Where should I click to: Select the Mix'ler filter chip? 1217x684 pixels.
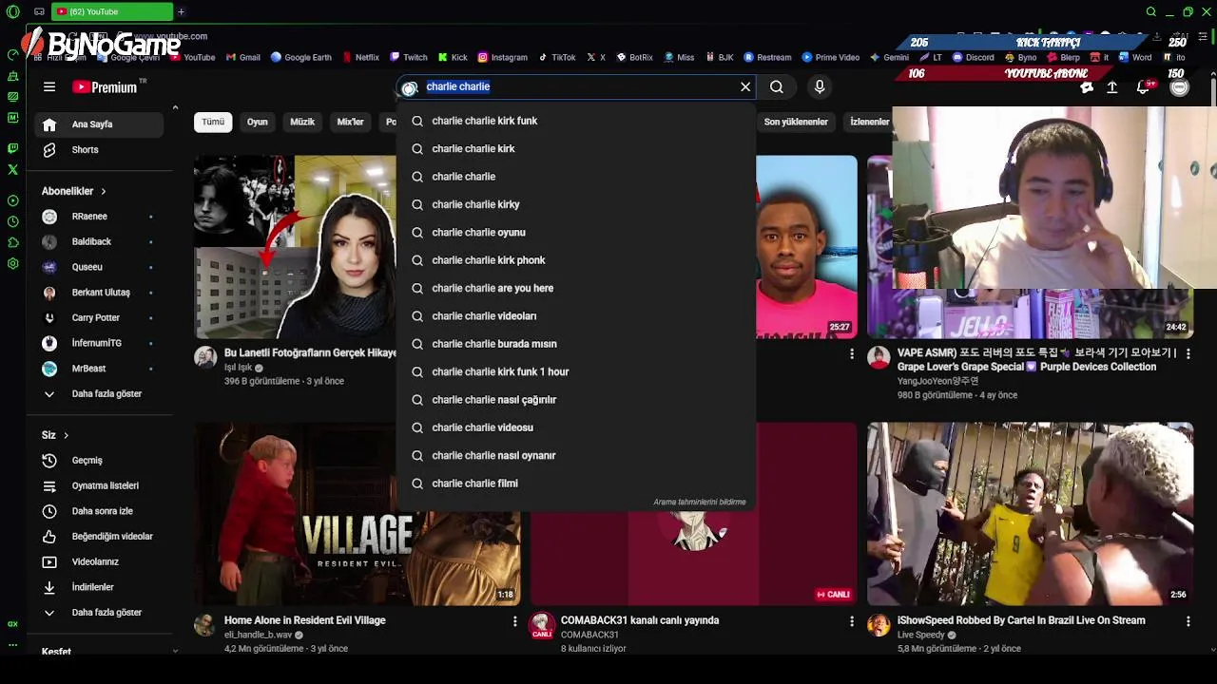pos(350,122)
